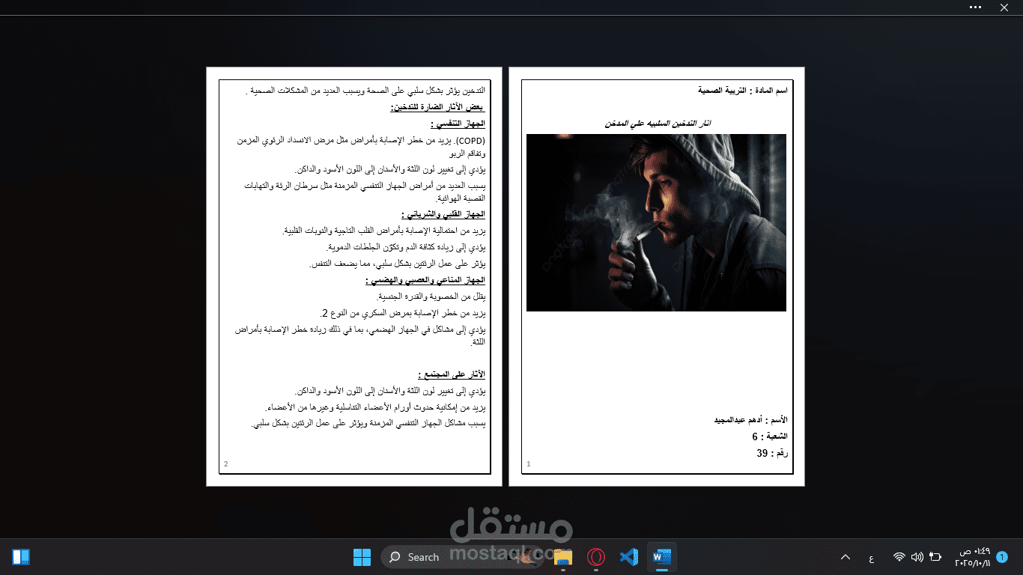Click the 'الشعبة : 6' line
Screen dimensions: 1023x575
tap(770, 436)
